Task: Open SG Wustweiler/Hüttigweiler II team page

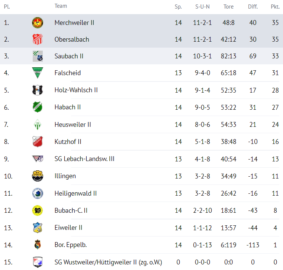Action: click(x=108, y=262)
